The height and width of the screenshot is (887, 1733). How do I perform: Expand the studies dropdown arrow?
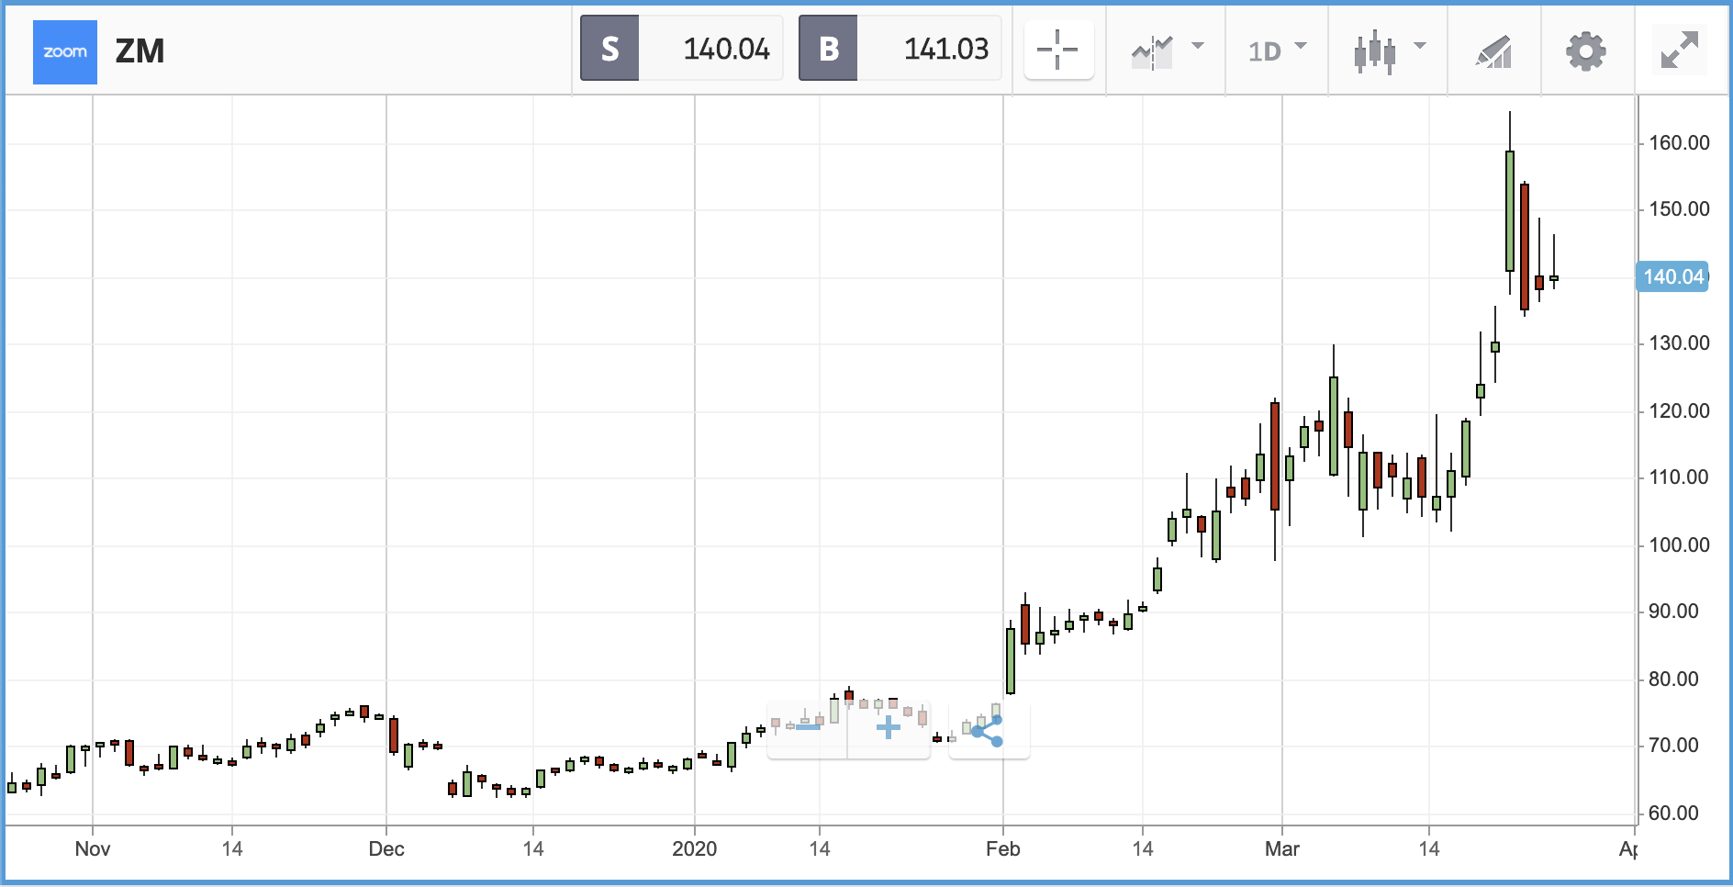(x=1198, y=45)
